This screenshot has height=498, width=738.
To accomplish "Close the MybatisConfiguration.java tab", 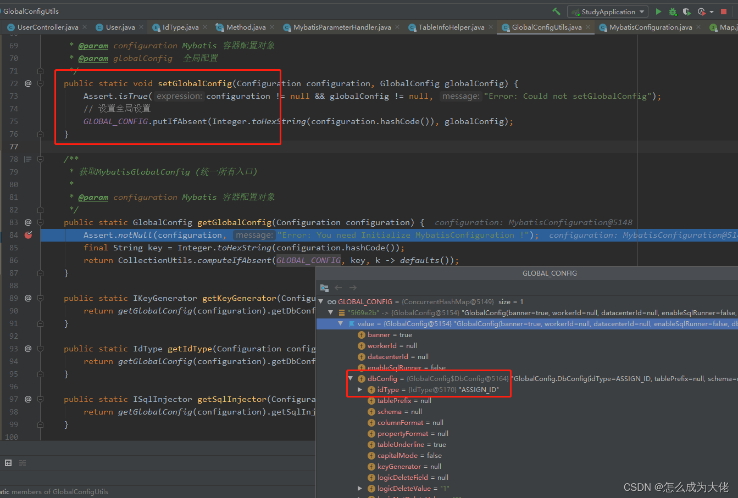I will 698,27.
